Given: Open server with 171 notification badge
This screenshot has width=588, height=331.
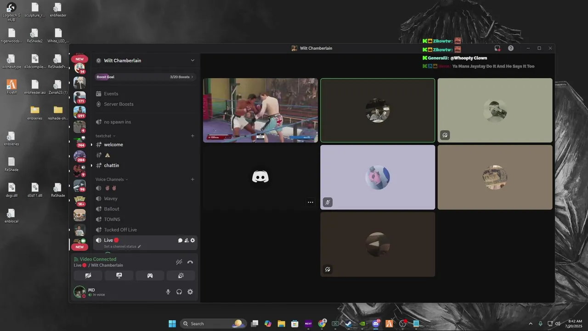Looking at the screenshot, I should [x=79, y=97].
